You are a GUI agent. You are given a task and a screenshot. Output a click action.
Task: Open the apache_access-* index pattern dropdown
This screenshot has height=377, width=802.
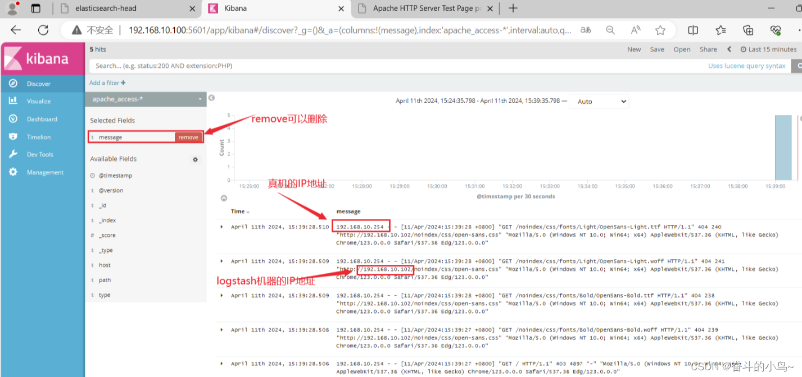click(x=146, y=99)
